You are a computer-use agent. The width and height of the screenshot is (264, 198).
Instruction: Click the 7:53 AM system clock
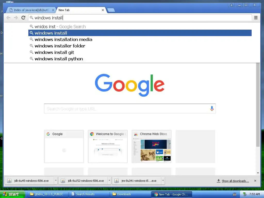click(x=254, y=194)
